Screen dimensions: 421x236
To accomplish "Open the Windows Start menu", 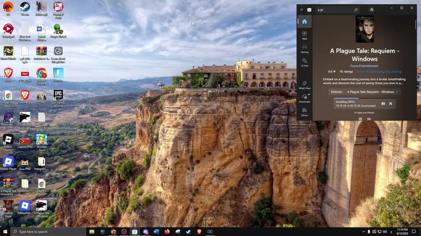I will (x=5, y=232).
